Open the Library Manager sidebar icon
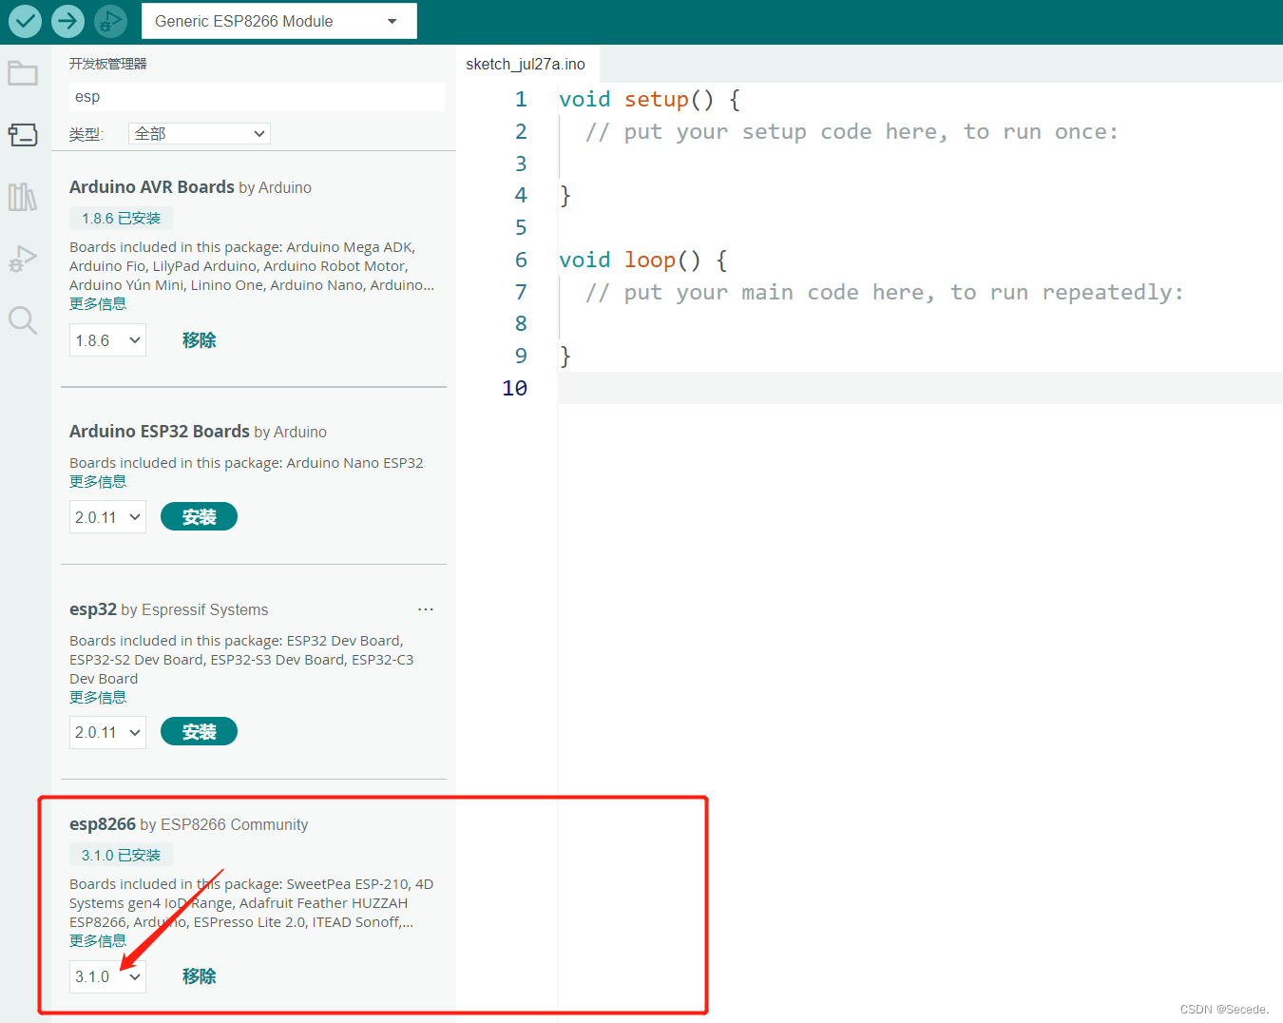Screen dimensions: 1283x1023 point(23,197)
